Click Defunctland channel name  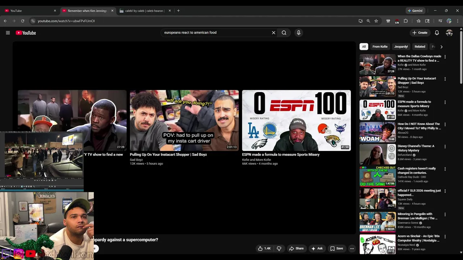[x=405, y=155]
